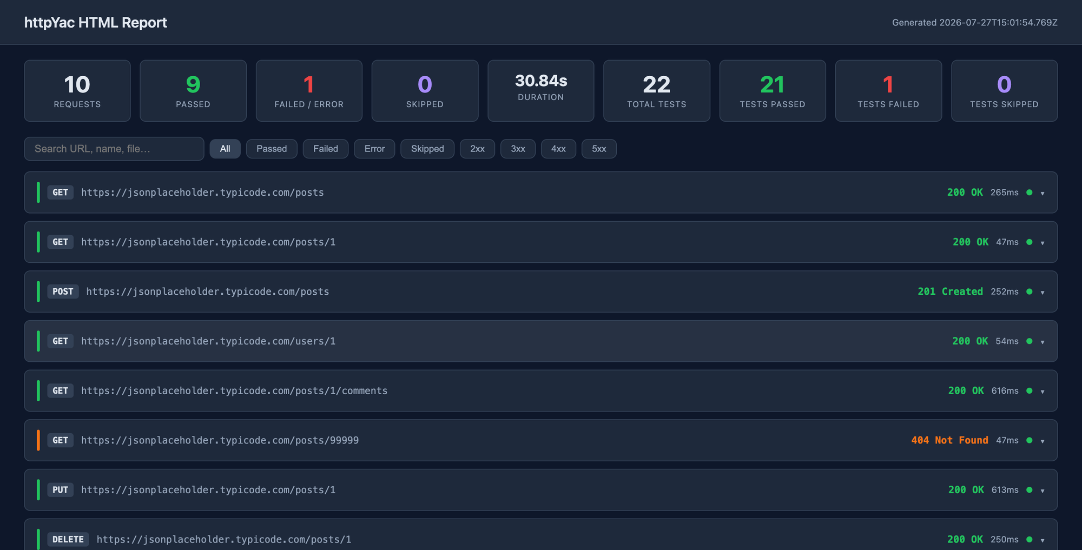The width and height of the screenshot is (1082, 550).
Task: Click the GET badge on /posts/99999 row
Action: coord(60,440)
